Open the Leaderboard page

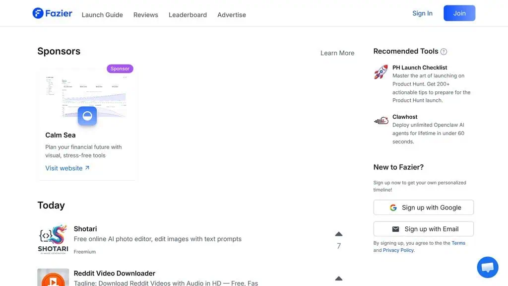188,15
